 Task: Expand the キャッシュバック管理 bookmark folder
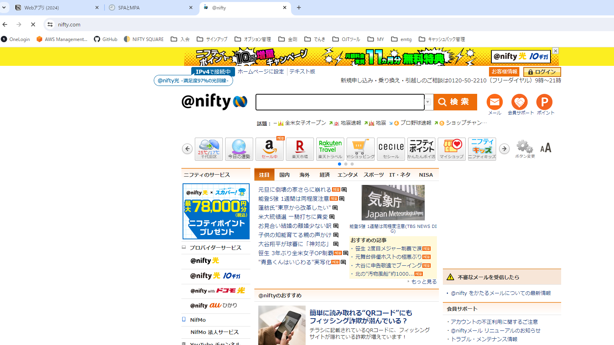pos(442,39)
